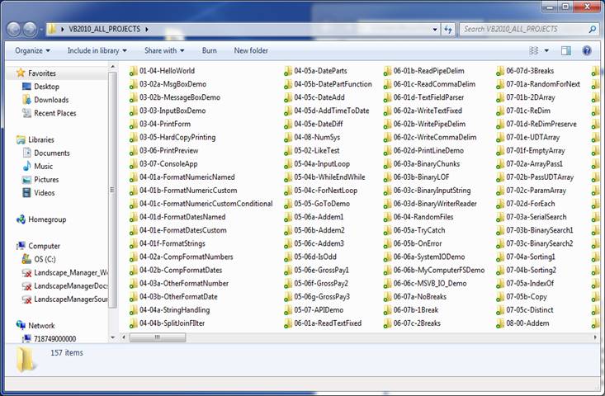The image size is (605, 396).
Task: Click the New folder button
Action: tap(251, 50)
